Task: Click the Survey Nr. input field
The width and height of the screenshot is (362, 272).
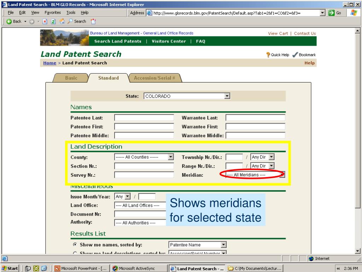Action: click(x=144, y=175)
